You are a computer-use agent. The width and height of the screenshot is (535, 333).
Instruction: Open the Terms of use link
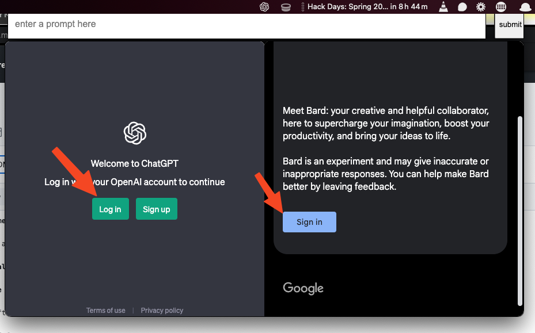[x=105, y=310]
